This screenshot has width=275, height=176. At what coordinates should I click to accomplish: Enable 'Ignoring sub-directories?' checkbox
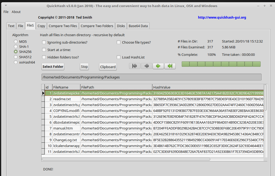coord(44,42)
